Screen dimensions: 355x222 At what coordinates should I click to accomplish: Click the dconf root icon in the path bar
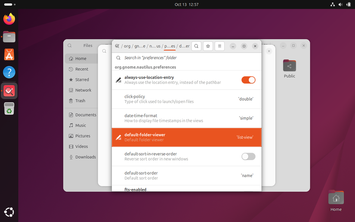click(x=117, y=46)
